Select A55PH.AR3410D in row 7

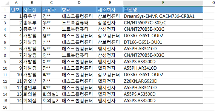pos(163,49)
